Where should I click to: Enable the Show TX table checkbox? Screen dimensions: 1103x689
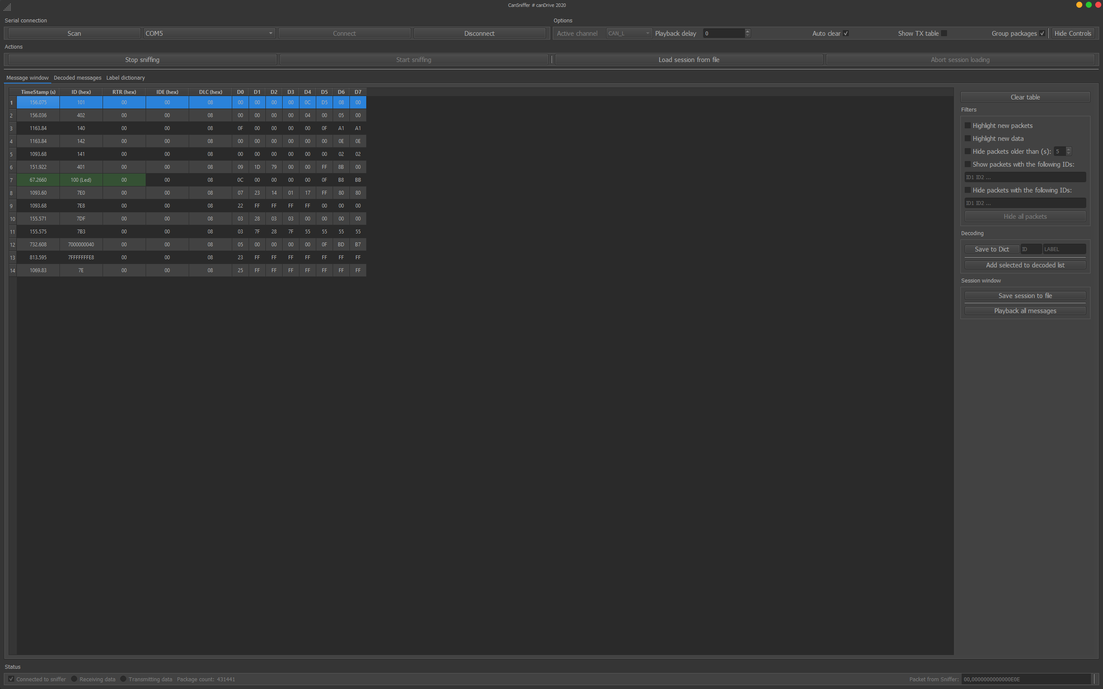point(944,33)
